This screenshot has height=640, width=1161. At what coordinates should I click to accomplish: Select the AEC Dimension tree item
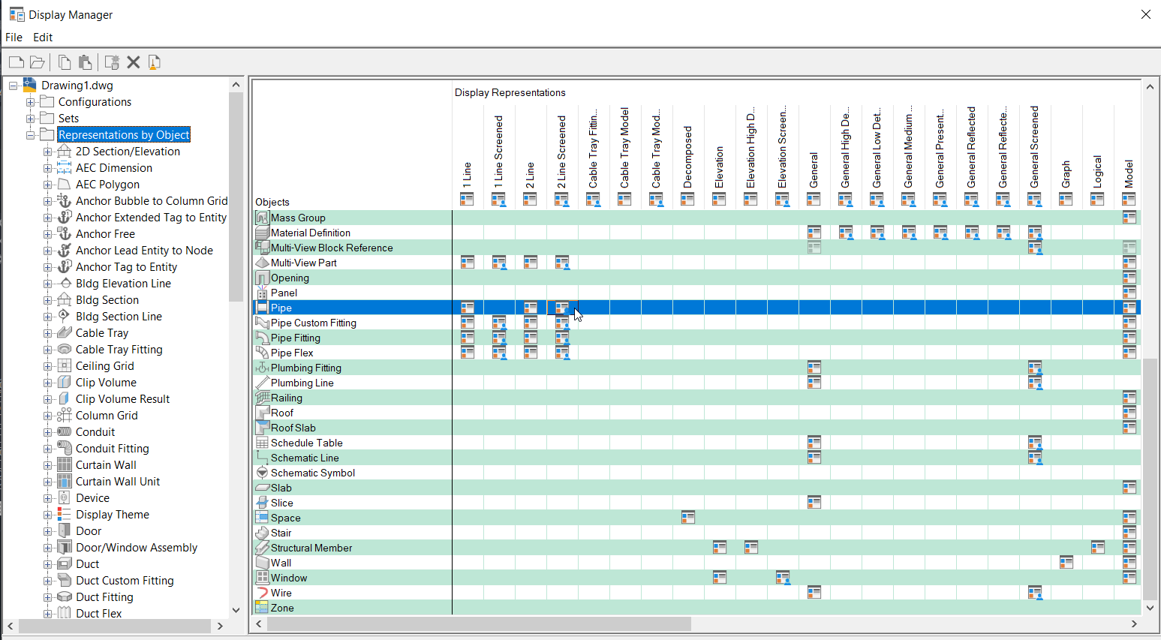114,168
